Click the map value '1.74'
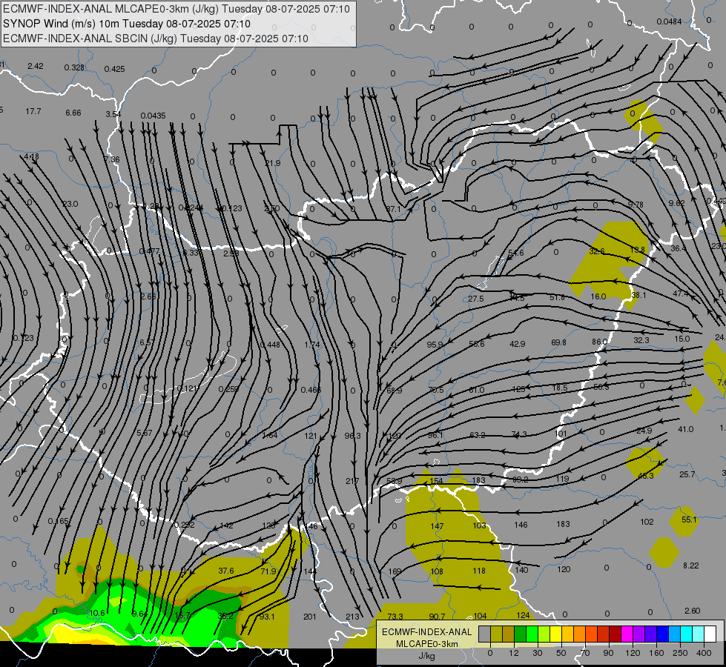Screen dimensions: 726x667 coord(312,345)
